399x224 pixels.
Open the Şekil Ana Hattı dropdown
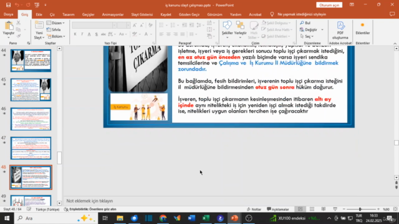(x=277, y=30)
